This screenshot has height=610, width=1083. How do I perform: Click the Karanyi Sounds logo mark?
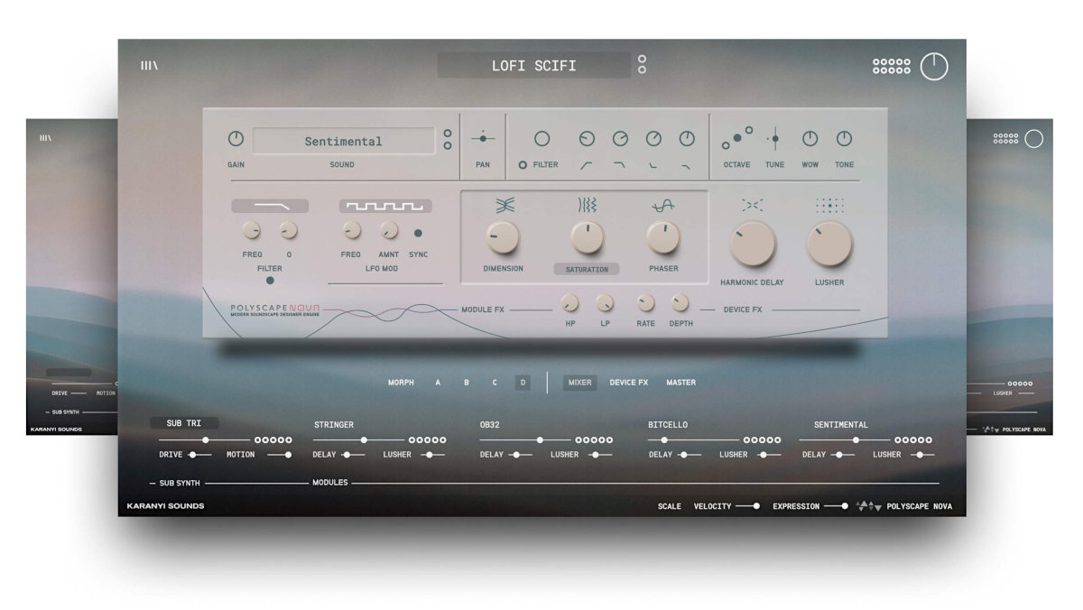[149, 65]
